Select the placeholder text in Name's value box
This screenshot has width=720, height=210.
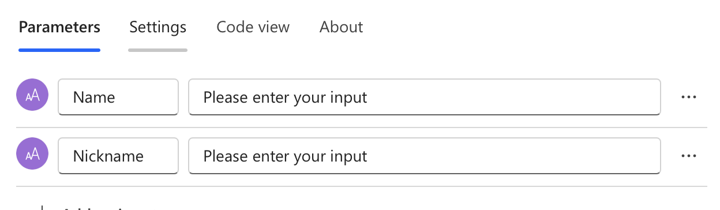tap(285, 97)
